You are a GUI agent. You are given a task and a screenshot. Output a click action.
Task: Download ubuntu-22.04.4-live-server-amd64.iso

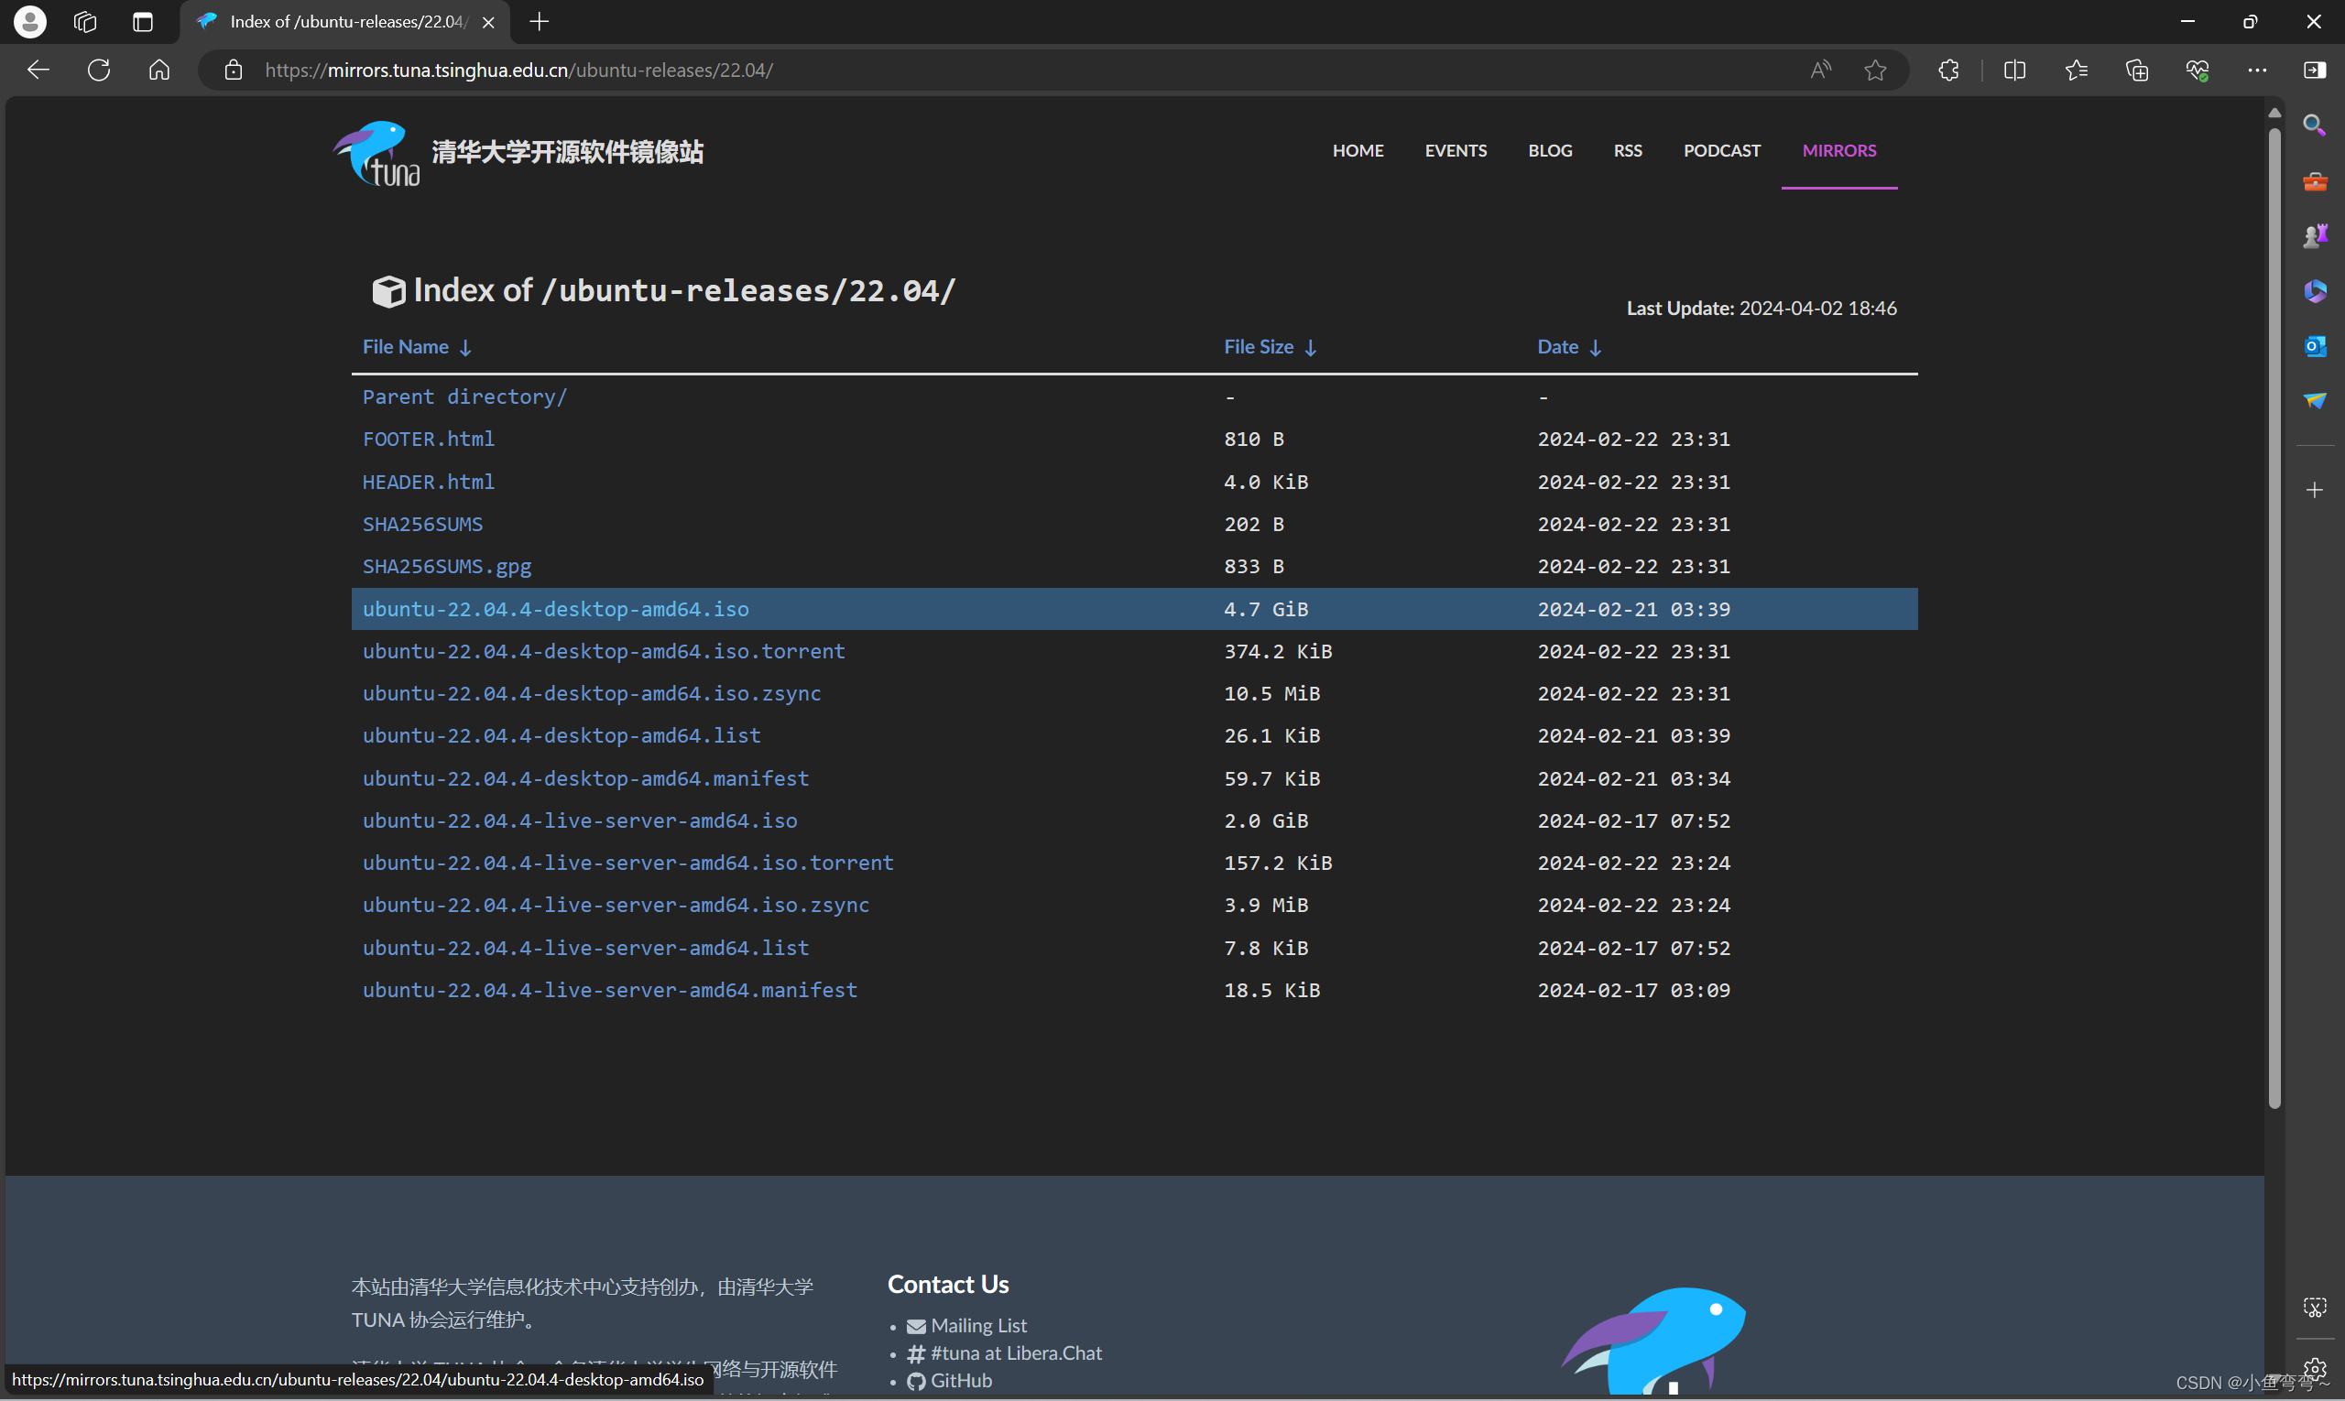coord(580,820)
